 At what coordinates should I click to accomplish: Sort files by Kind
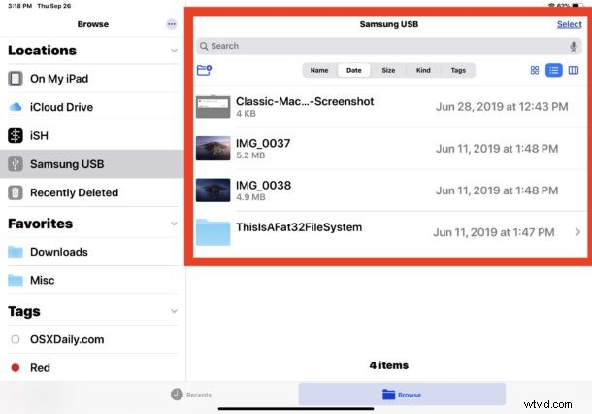tap(423, 70)
